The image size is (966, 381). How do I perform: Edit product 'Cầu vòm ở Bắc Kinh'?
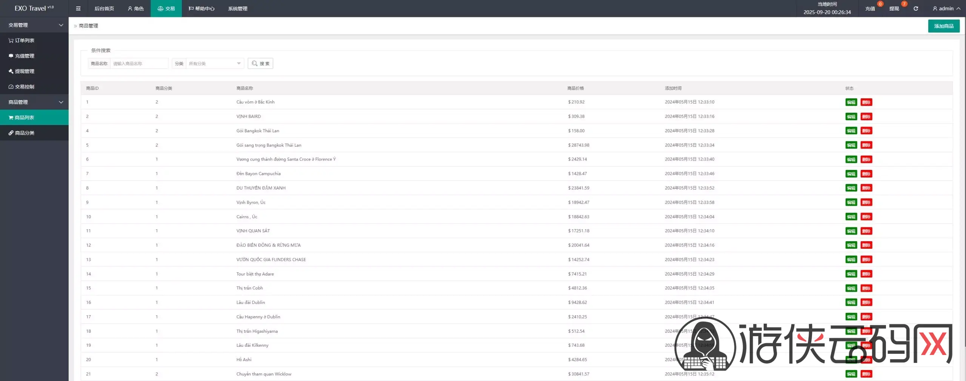pos(851,102)
